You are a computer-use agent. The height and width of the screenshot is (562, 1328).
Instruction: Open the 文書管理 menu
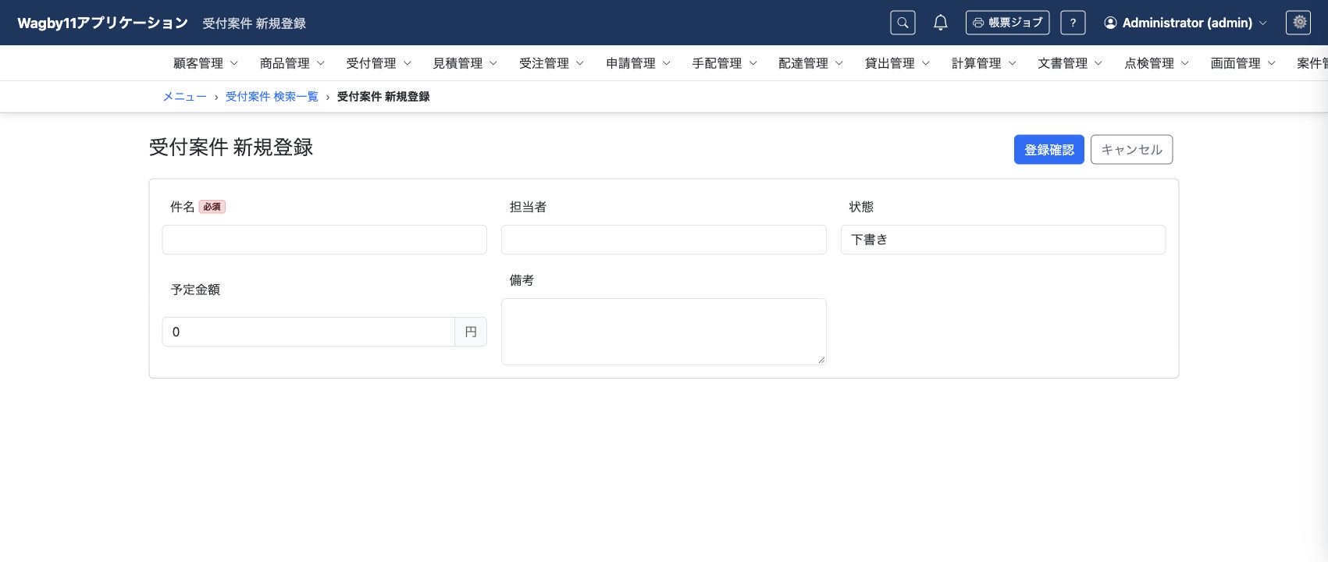pyautogui.click(x=1070, y=63)
